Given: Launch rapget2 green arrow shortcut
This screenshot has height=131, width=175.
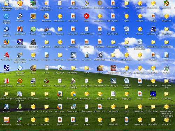Looking at the screenshot, I should tap(20, 107).
